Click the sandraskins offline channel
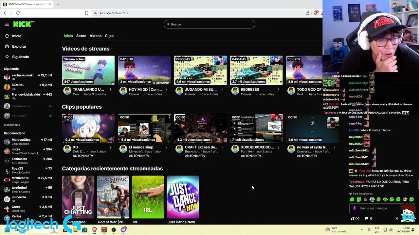 (28, 106)
